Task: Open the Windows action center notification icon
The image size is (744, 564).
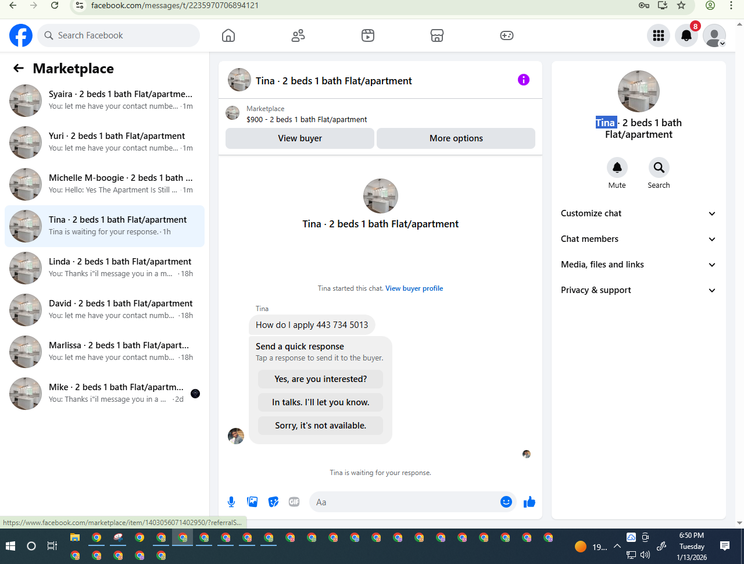Action: (x=725, y=545)
